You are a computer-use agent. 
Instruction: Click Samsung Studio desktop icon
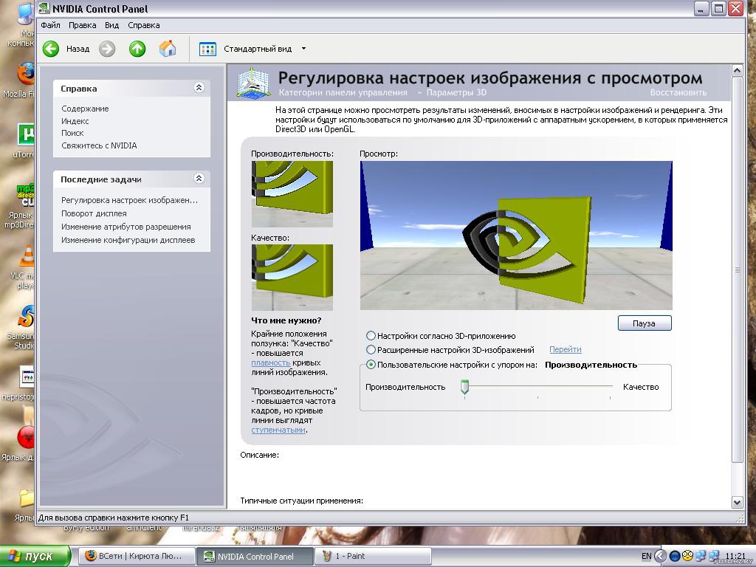pos(26,316)
